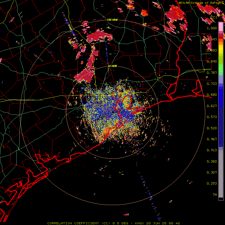Click the 100 NMI range ring label

pos(112,20)
